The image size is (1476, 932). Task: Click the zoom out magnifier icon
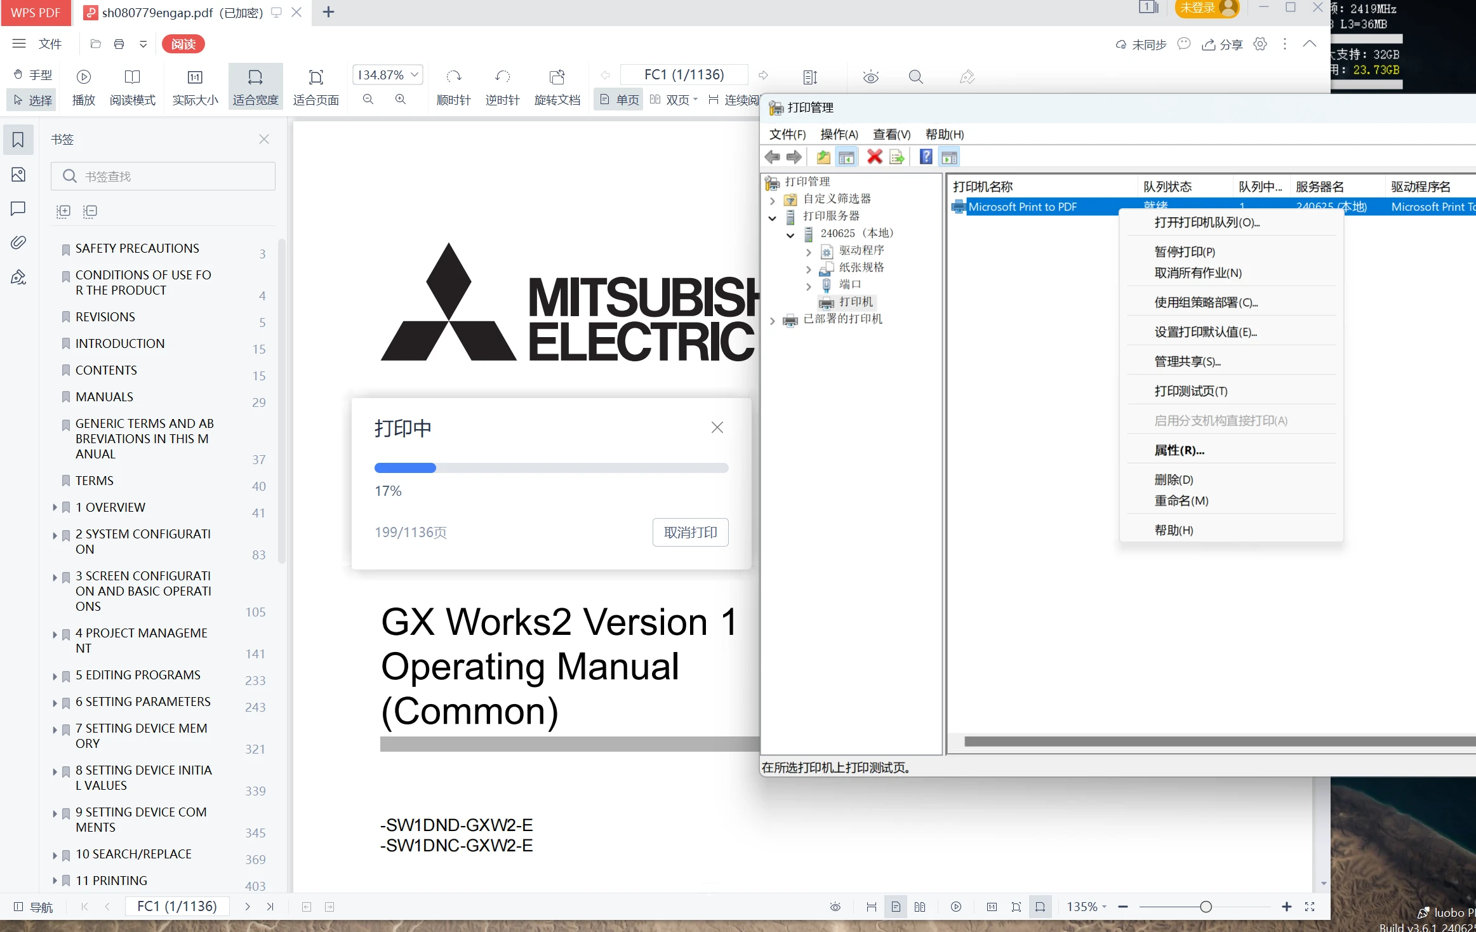368,99
